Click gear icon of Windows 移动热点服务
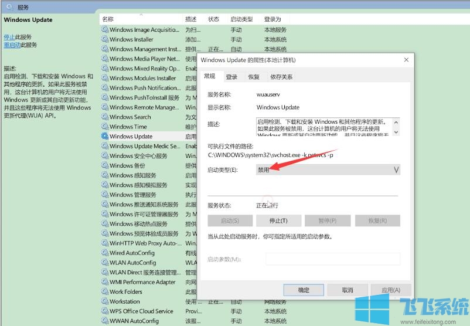This screenshot has height=326, width=470. [x=105, y=223]
